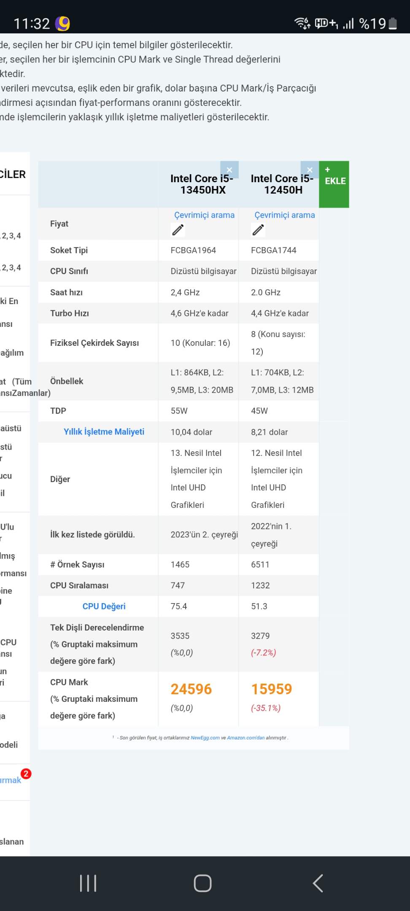
Task: Tap the Android home navigation icon
Action: click(202, 883)
